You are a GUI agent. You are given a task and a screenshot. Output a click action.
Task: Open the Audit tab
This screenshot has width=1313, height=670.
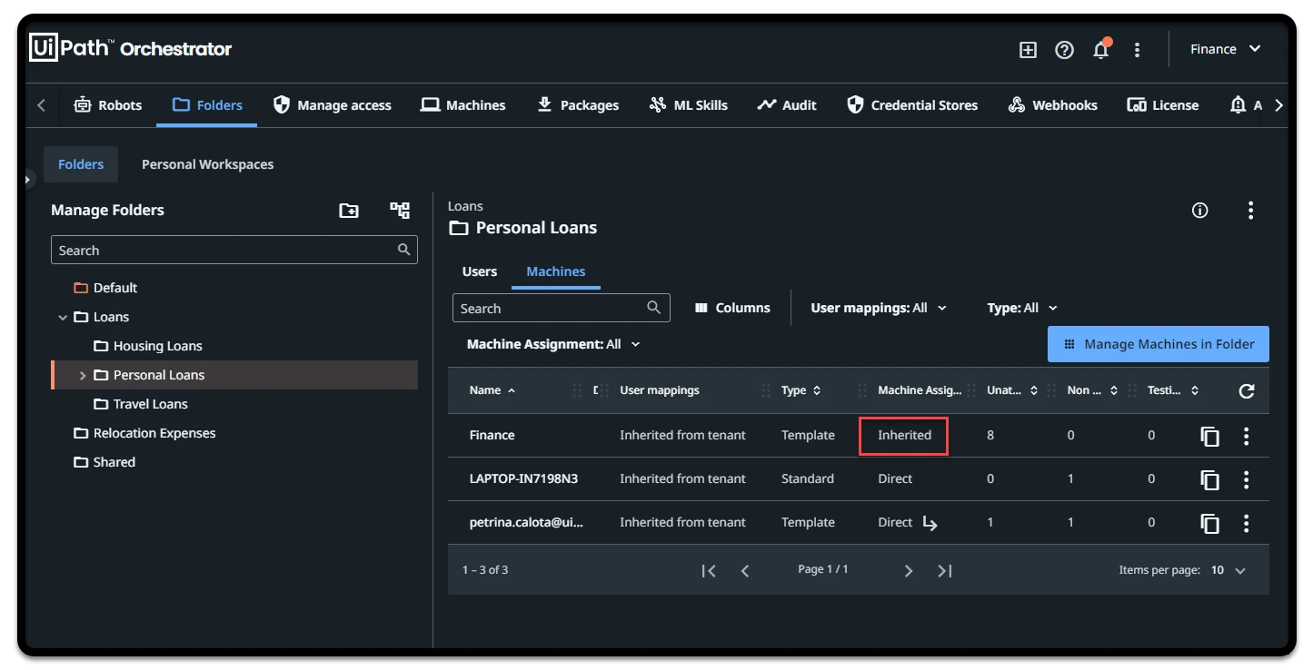point(787,105)
